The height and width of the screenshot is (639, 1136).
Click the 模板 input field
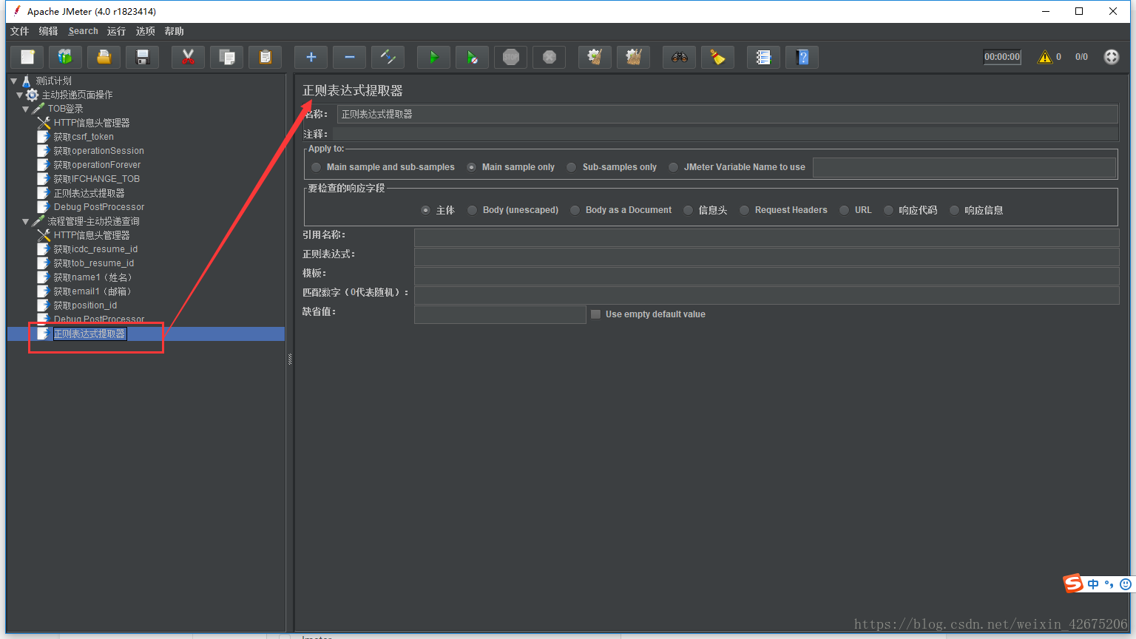pos(766,276)
